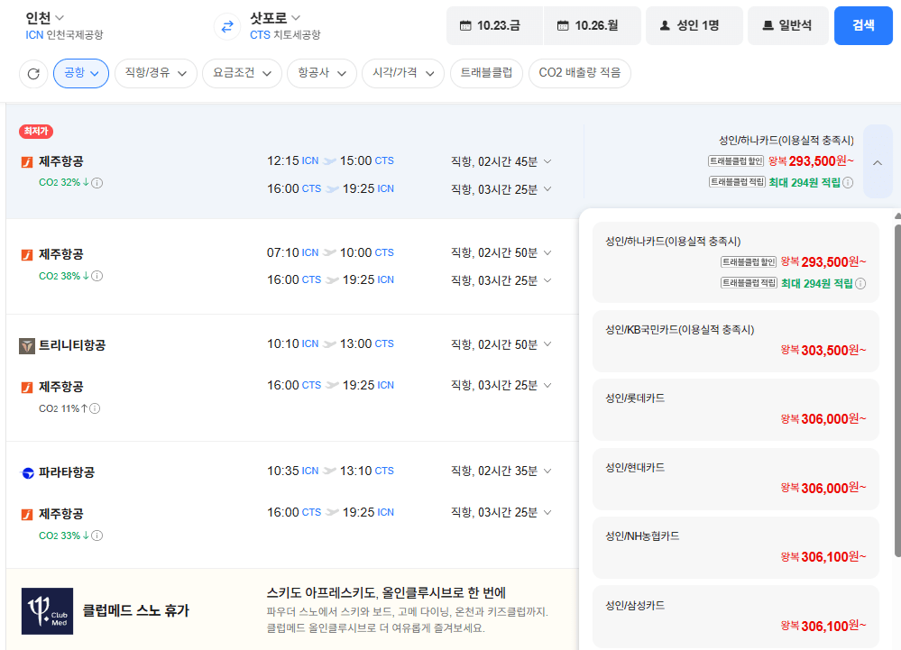Click the 파라타항공 airline name
This screenshot has height=650, width=901.
click(x=67, y=472)
